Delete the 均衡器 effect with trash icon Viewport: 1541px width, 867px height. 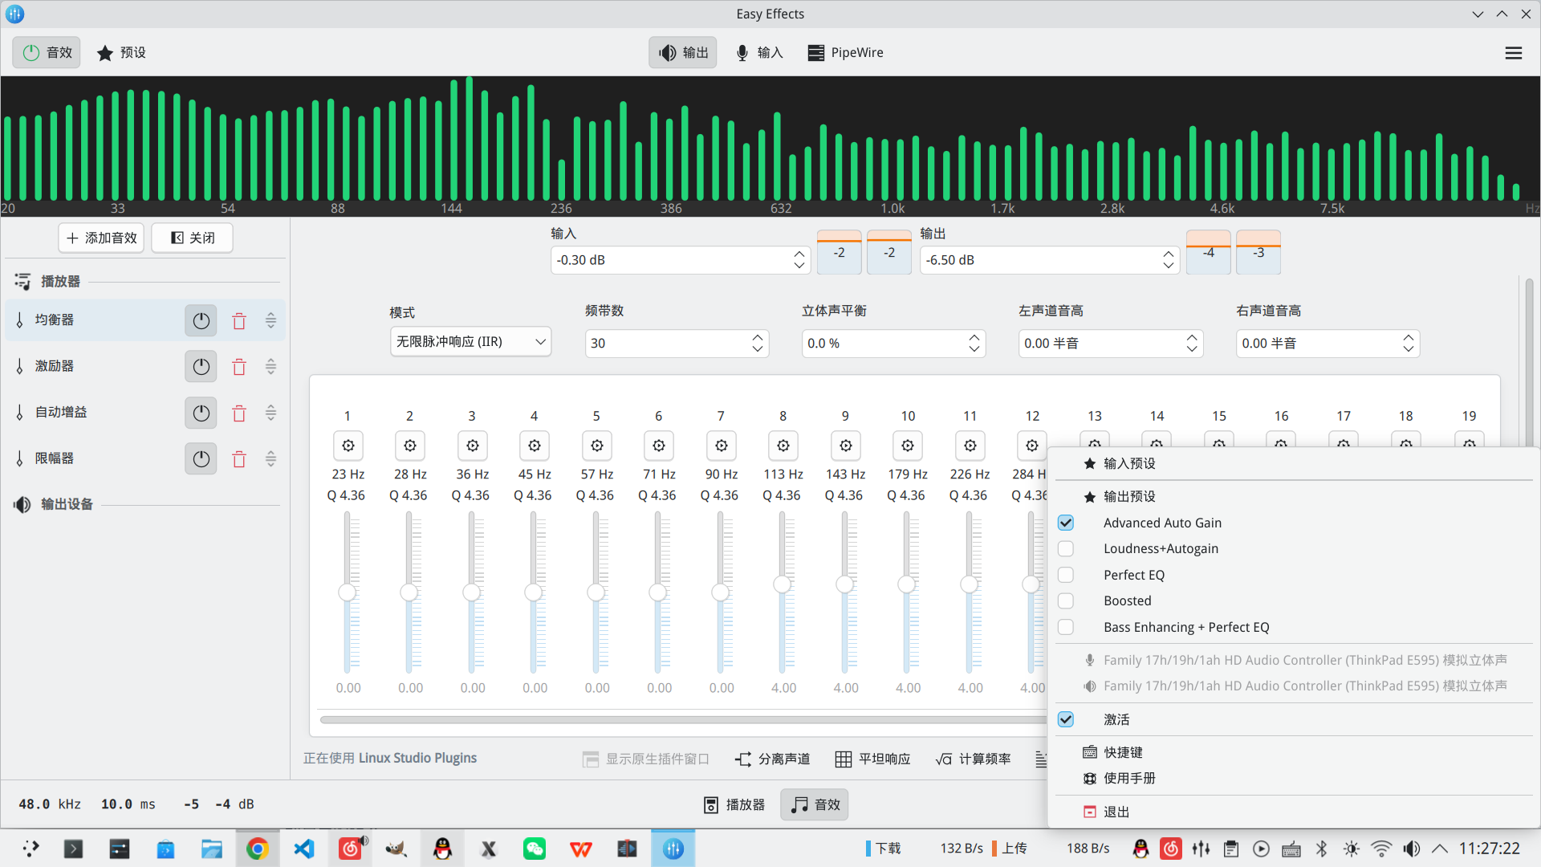239,321
